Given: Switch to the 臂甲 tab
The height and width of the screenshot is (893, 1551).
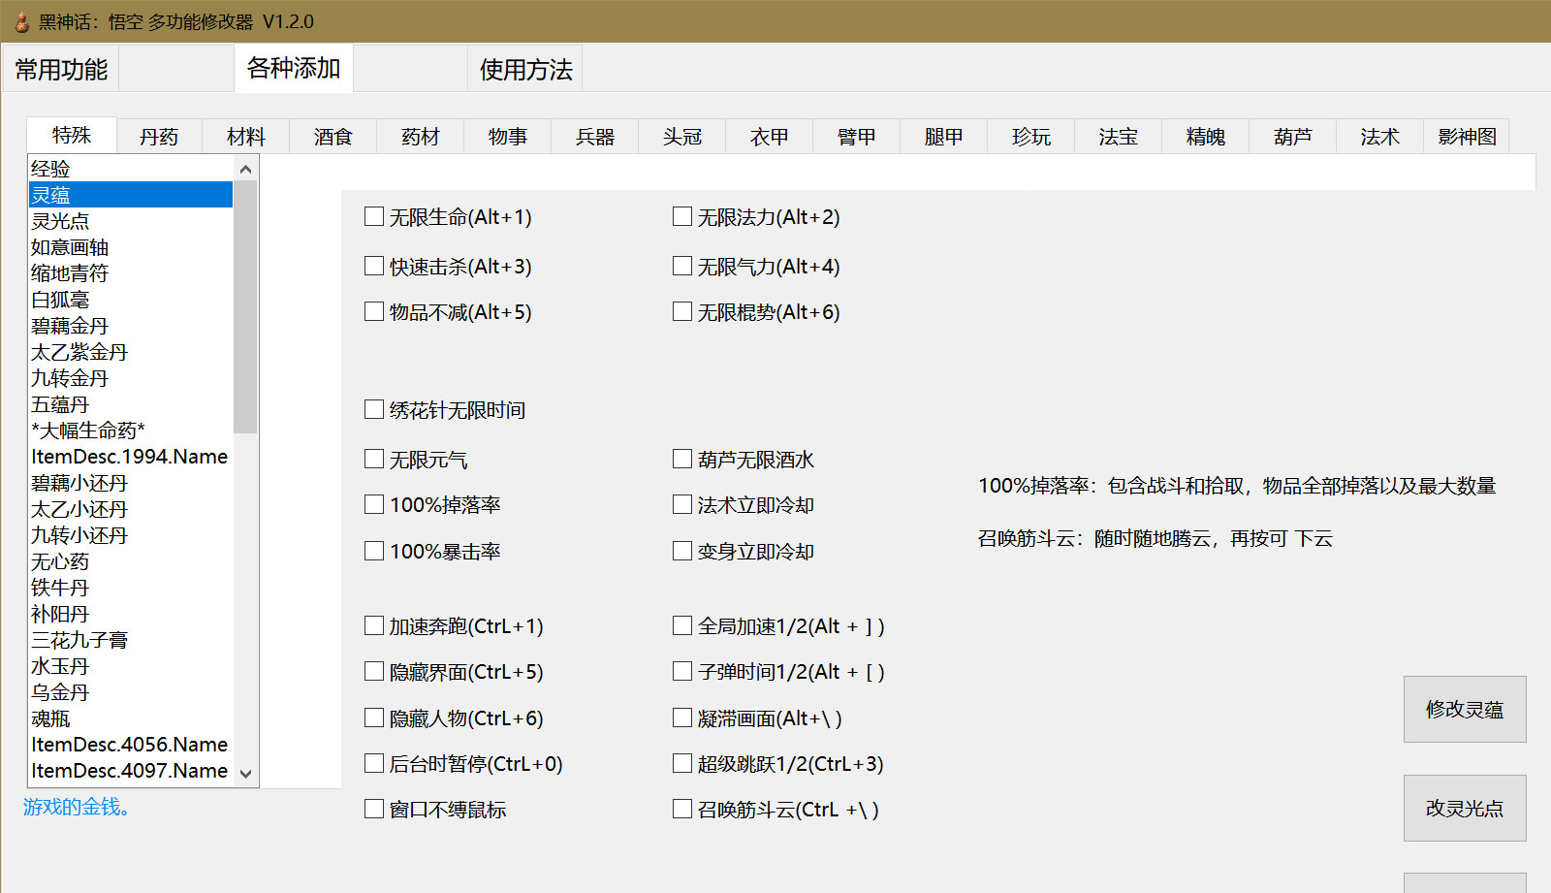Looking at the screenshot, I should [857, 137].
